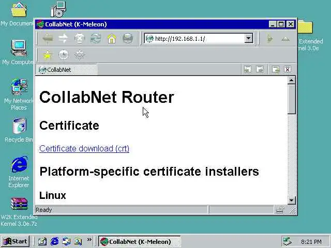Switch to next tab with tab-bar right icon

pyautogui.click(x=260, y=69)
